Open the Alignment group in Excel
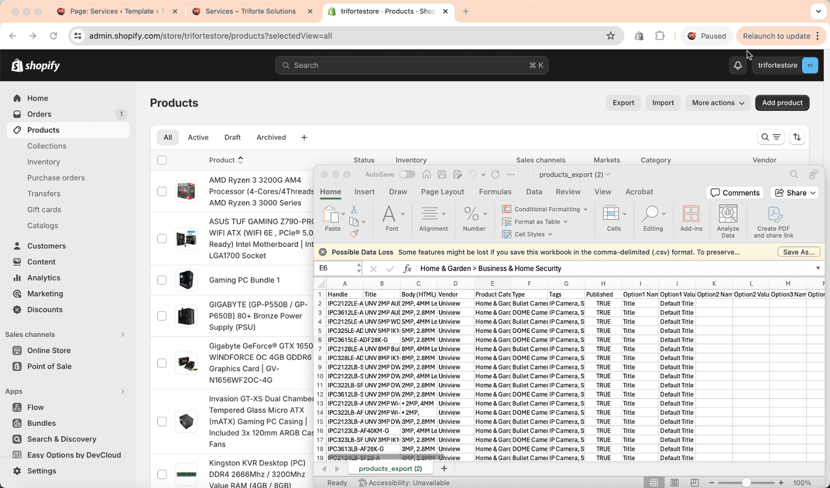The image size is (830, 488). coord(433,218)
